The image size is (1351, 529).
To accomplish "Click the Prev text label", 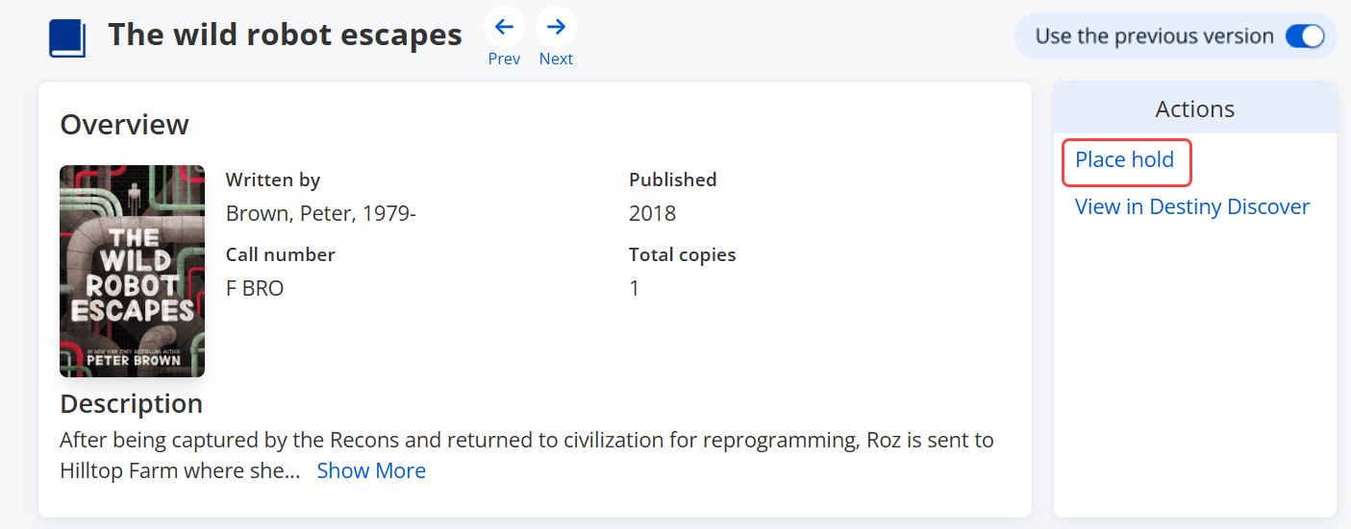I will pos(504,59).
